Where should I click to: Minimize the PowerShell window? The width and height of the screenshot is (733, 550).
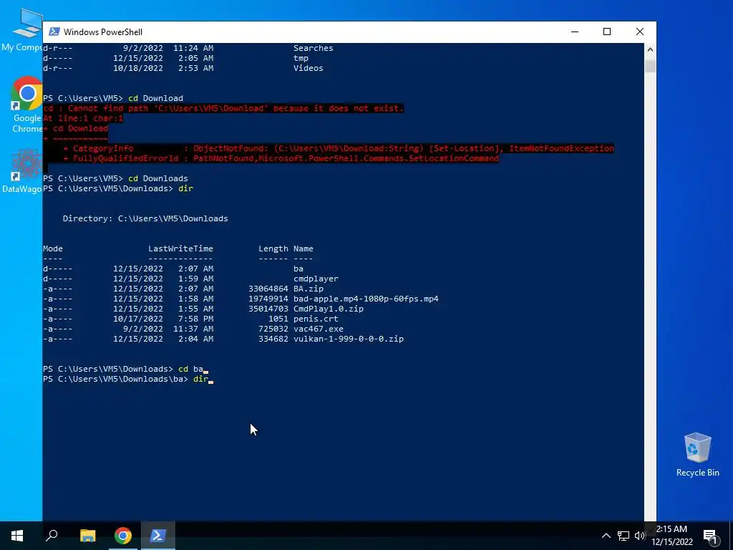575,32
